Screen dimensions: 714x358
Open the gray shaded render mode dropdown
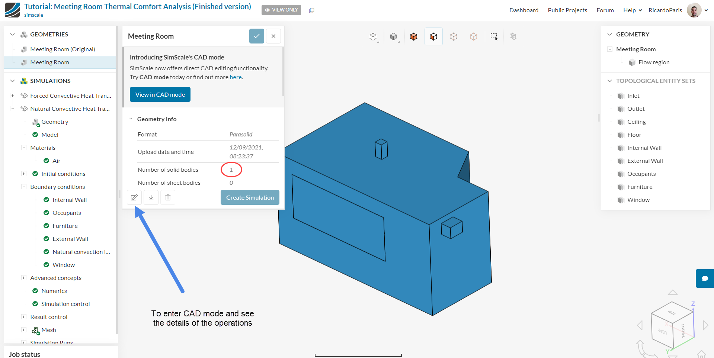(394, 36)
